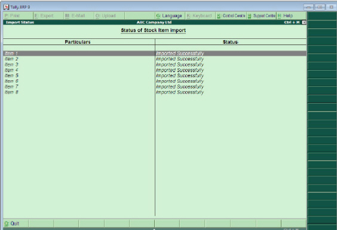Click the Particulars column header
337x230 pixels.
pyautogui.click(x=78, y=42)
